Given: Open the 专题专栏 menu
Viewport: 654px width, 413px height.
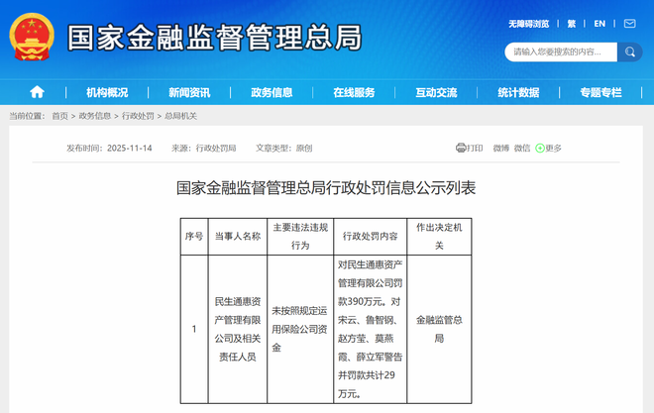Looking at the screenshot, I should point(600,92).
